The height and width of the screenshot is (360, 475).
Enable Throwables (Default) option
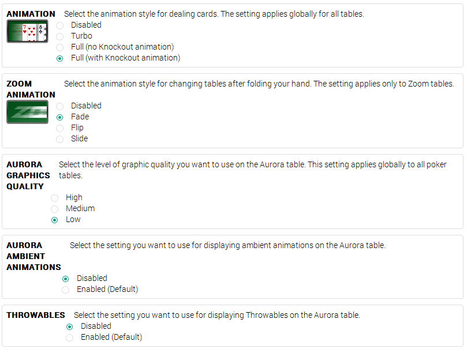click(69, 337)
